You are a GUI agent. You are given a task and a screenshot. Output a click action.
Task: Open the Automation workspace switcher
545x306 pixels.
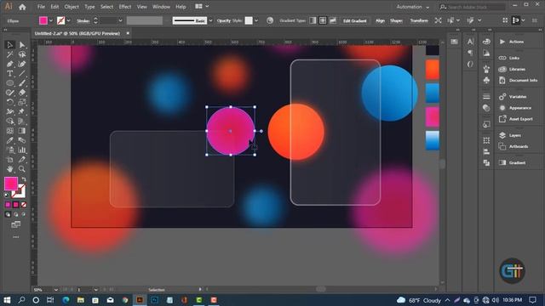[412, 7]
